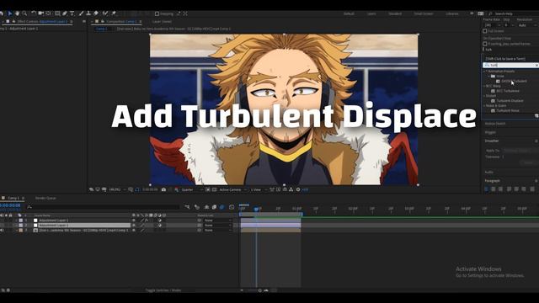Switch to the Layer (none) tab
Image resolution: width=539 pixels, height=303 pixels.
(x=162, y=21)
